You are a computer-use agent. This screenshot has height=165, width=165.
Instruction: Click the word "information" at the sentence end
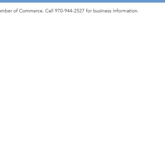pyautogui.click(x=126, y=11)
